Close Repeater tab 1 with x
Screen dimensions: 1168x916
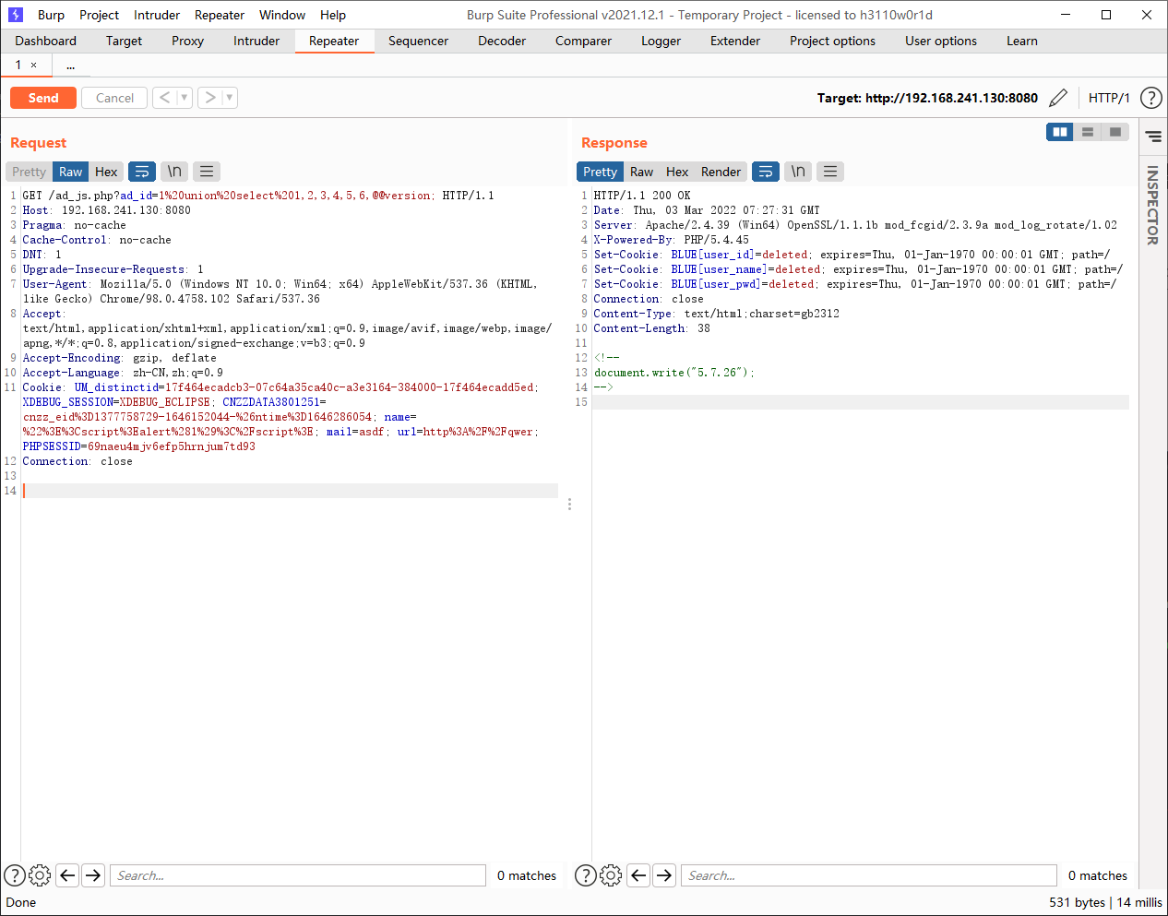click(34, 65)
